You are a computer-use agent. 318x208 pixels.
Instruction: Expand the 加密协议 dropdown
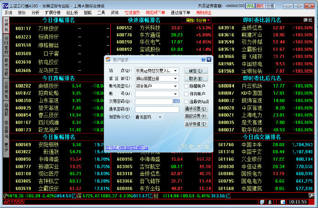160,117
